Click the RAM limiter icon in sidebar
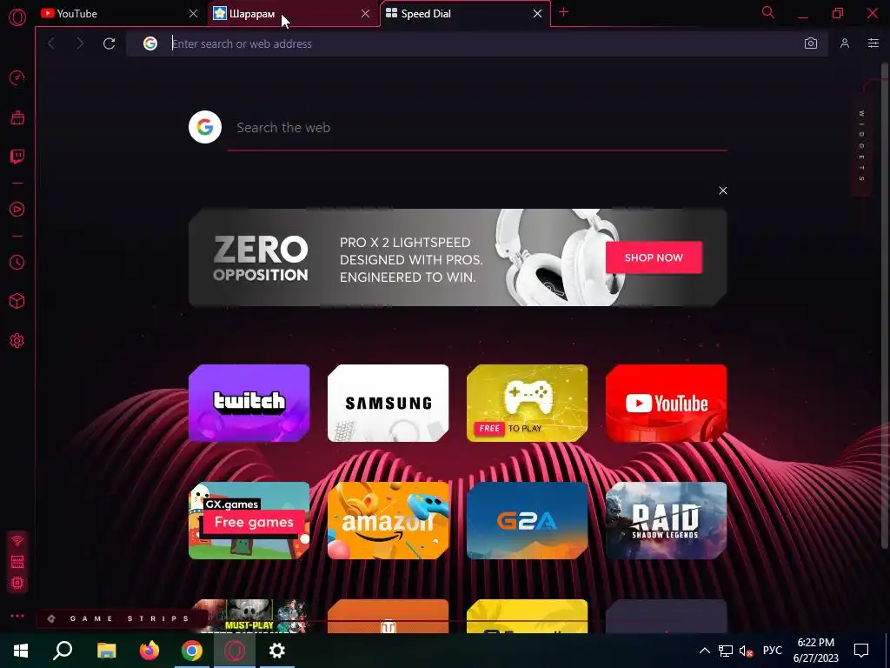This screenshot has width=890, height=668. [x=17, y=562]
